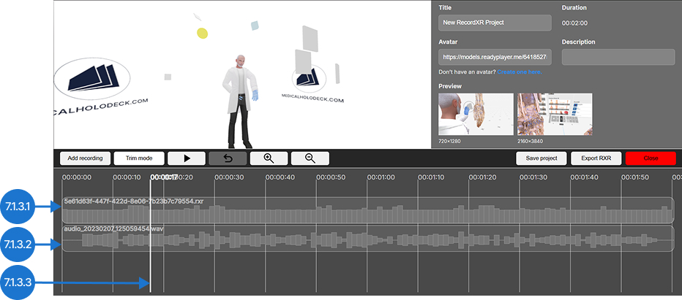Viewport: 682px width, 300px height.
Task: Open the 'Create one here' link
Action: pyautogui.click(x=520, y=72)
